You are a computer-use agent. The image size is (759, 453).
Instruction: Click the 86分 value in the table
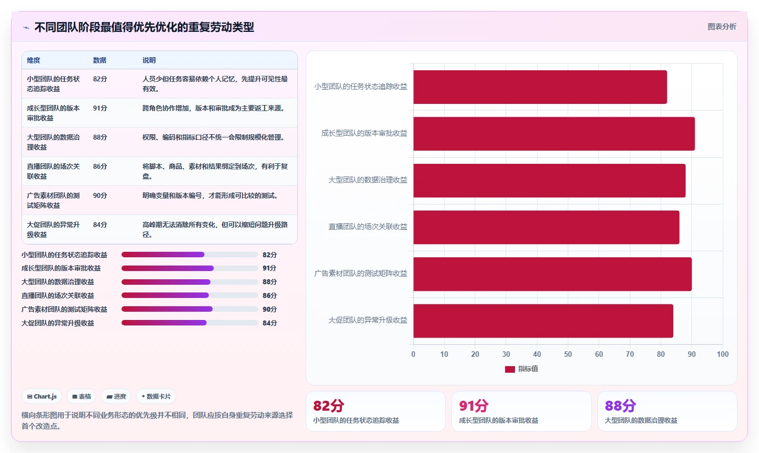point(100,166)
